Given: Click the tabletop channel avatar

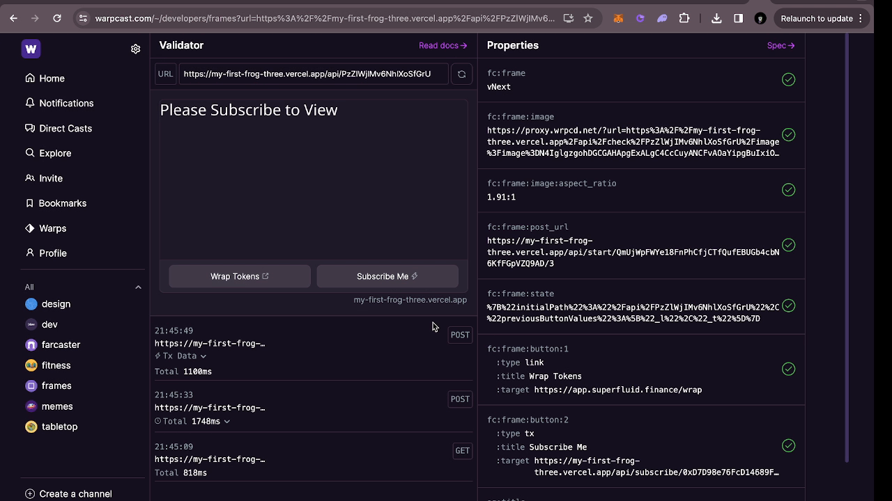Looking at the screenshot, I should click(31, 427).
